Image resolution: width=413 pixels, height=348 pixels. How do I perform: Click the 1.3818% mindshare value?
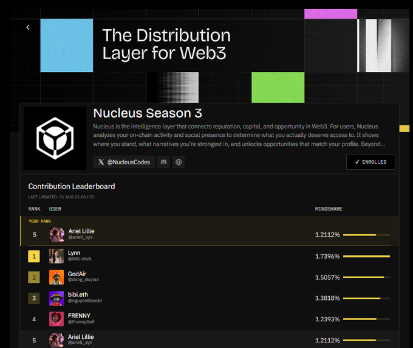pos(327,298)
